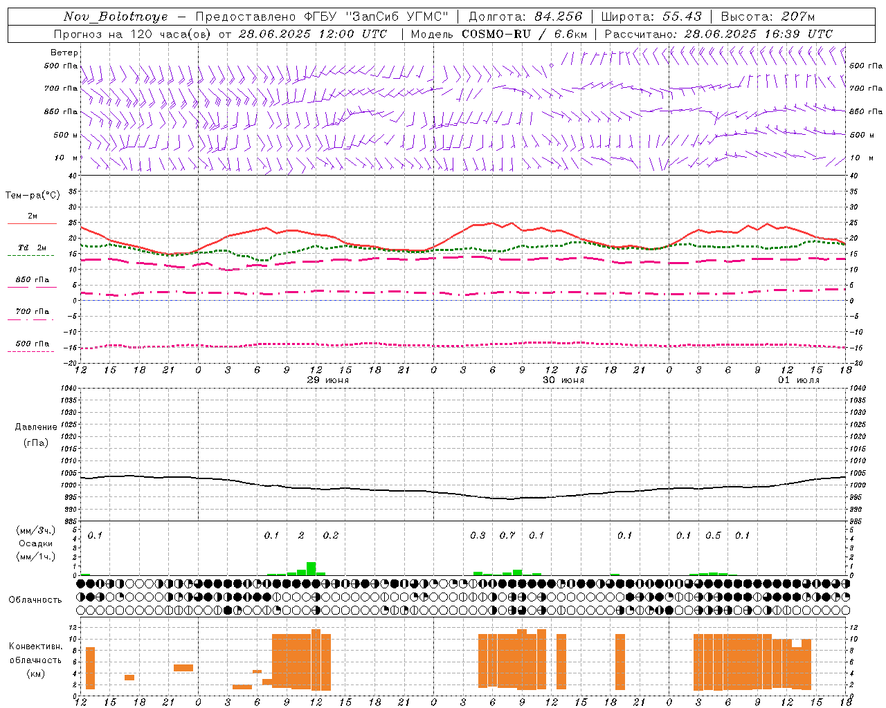Click the Td 2м dew point legend entry

point(33,248)
